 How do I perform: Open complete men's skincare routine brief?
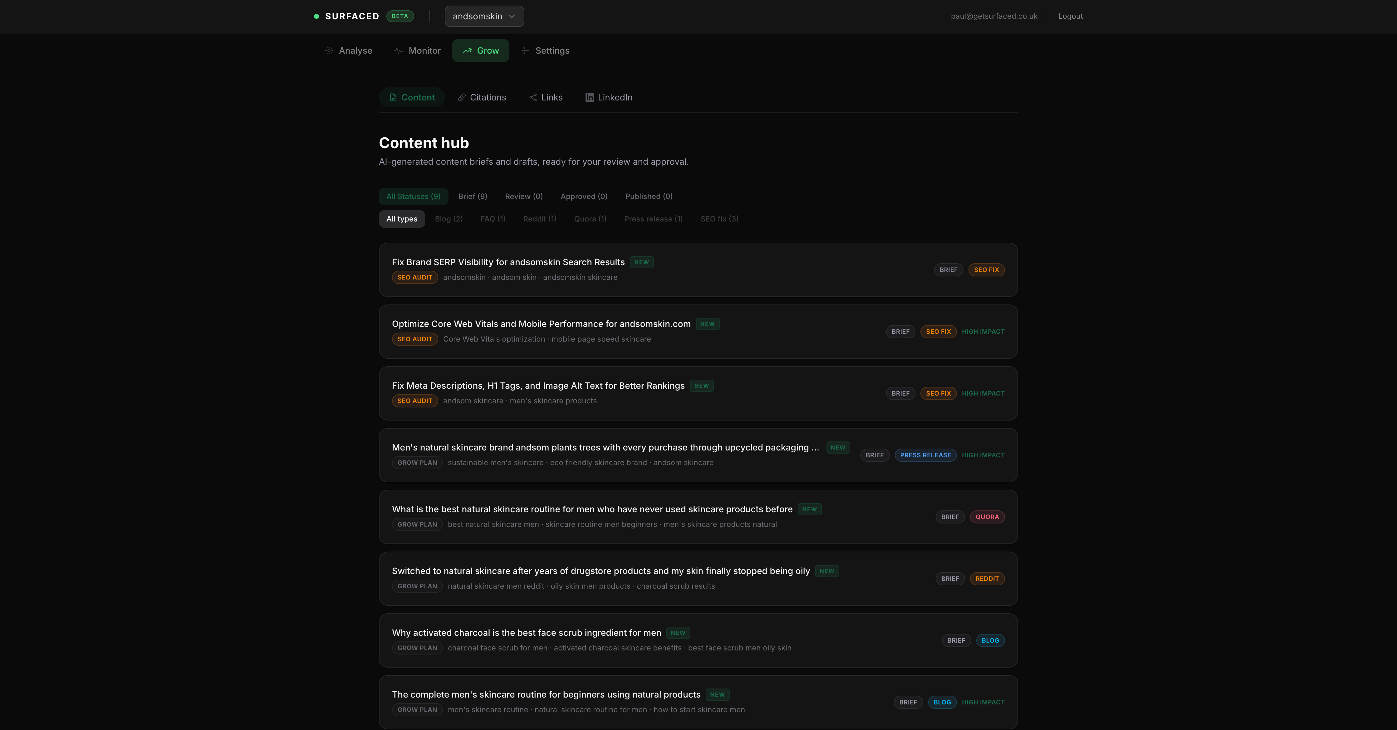click(x=698, y=702)
